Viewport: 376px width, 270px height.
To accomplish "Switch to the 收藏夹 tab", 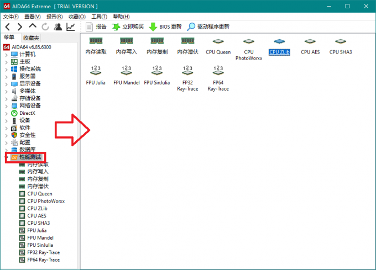I will pyautogui.click(x=30, y=38).
